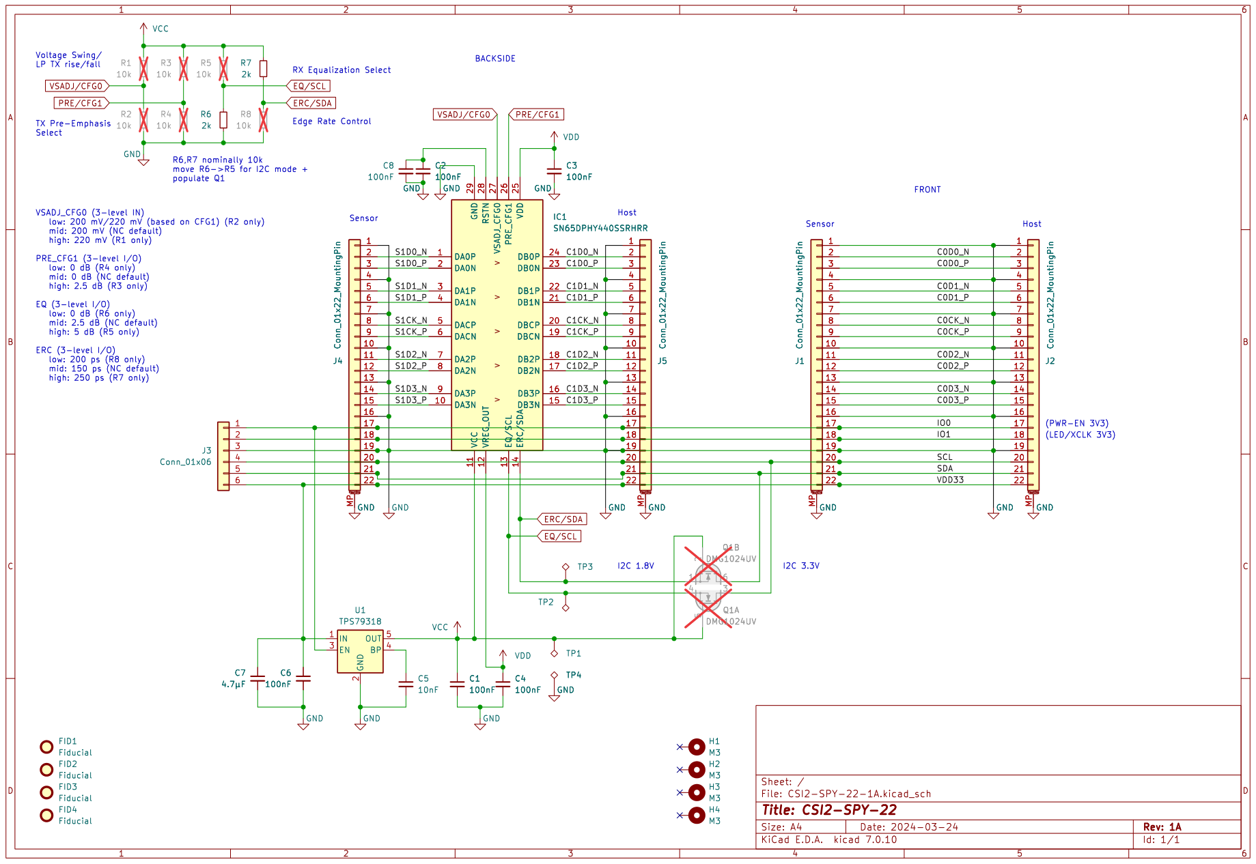The image size is (1256, 864).
Task: Select the J1 front sensor connector
Action: click(x=817, y=365)
